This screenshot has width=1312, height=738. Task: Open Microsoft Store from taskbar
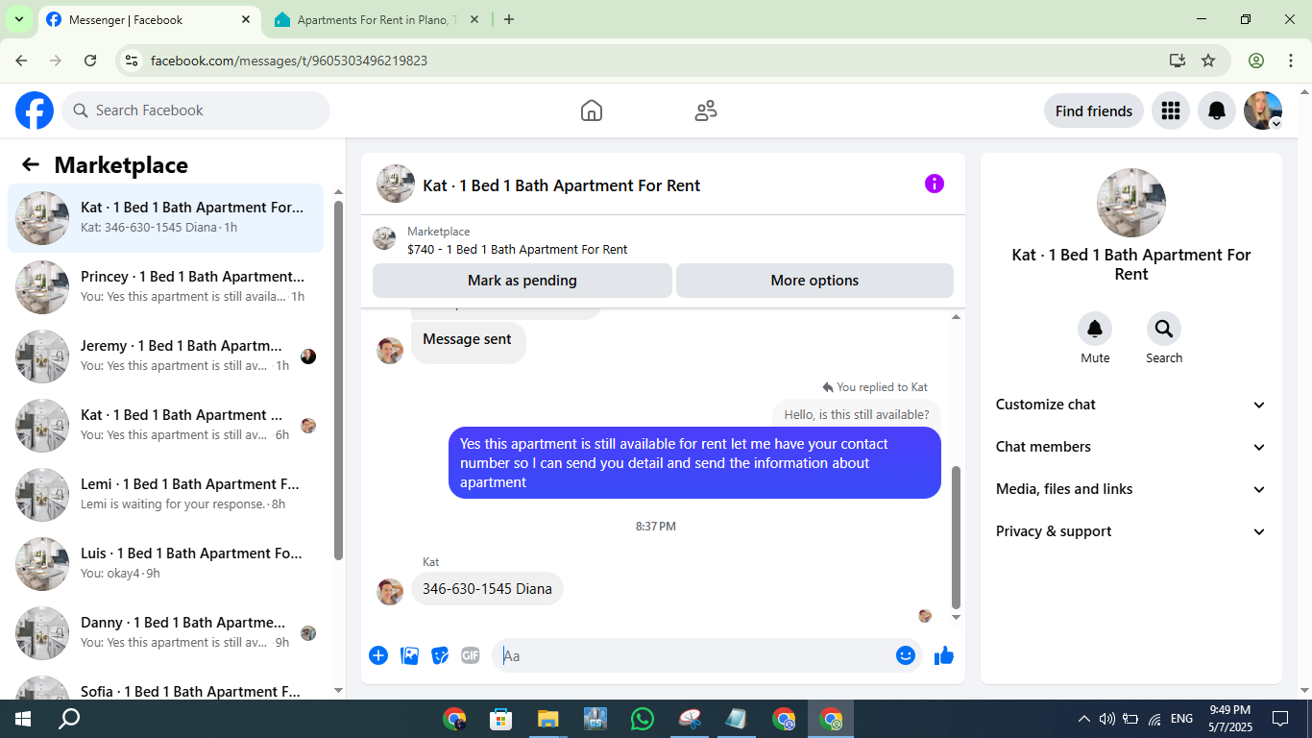(x=500, y=719)
